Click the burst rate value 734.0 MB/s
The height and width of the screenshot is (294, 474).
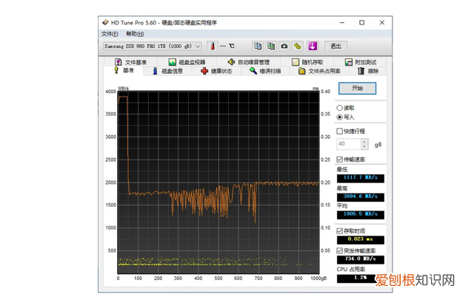(361, 259)
